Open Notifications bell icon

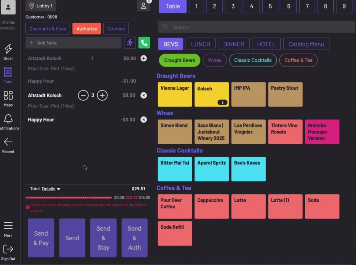(x=8, y=119)
